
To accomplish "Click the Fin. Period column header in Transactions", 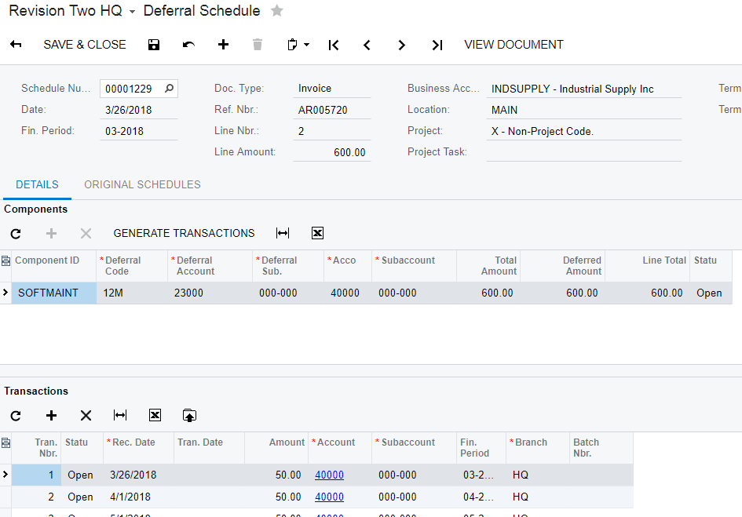I will click(x=481, y=448).
